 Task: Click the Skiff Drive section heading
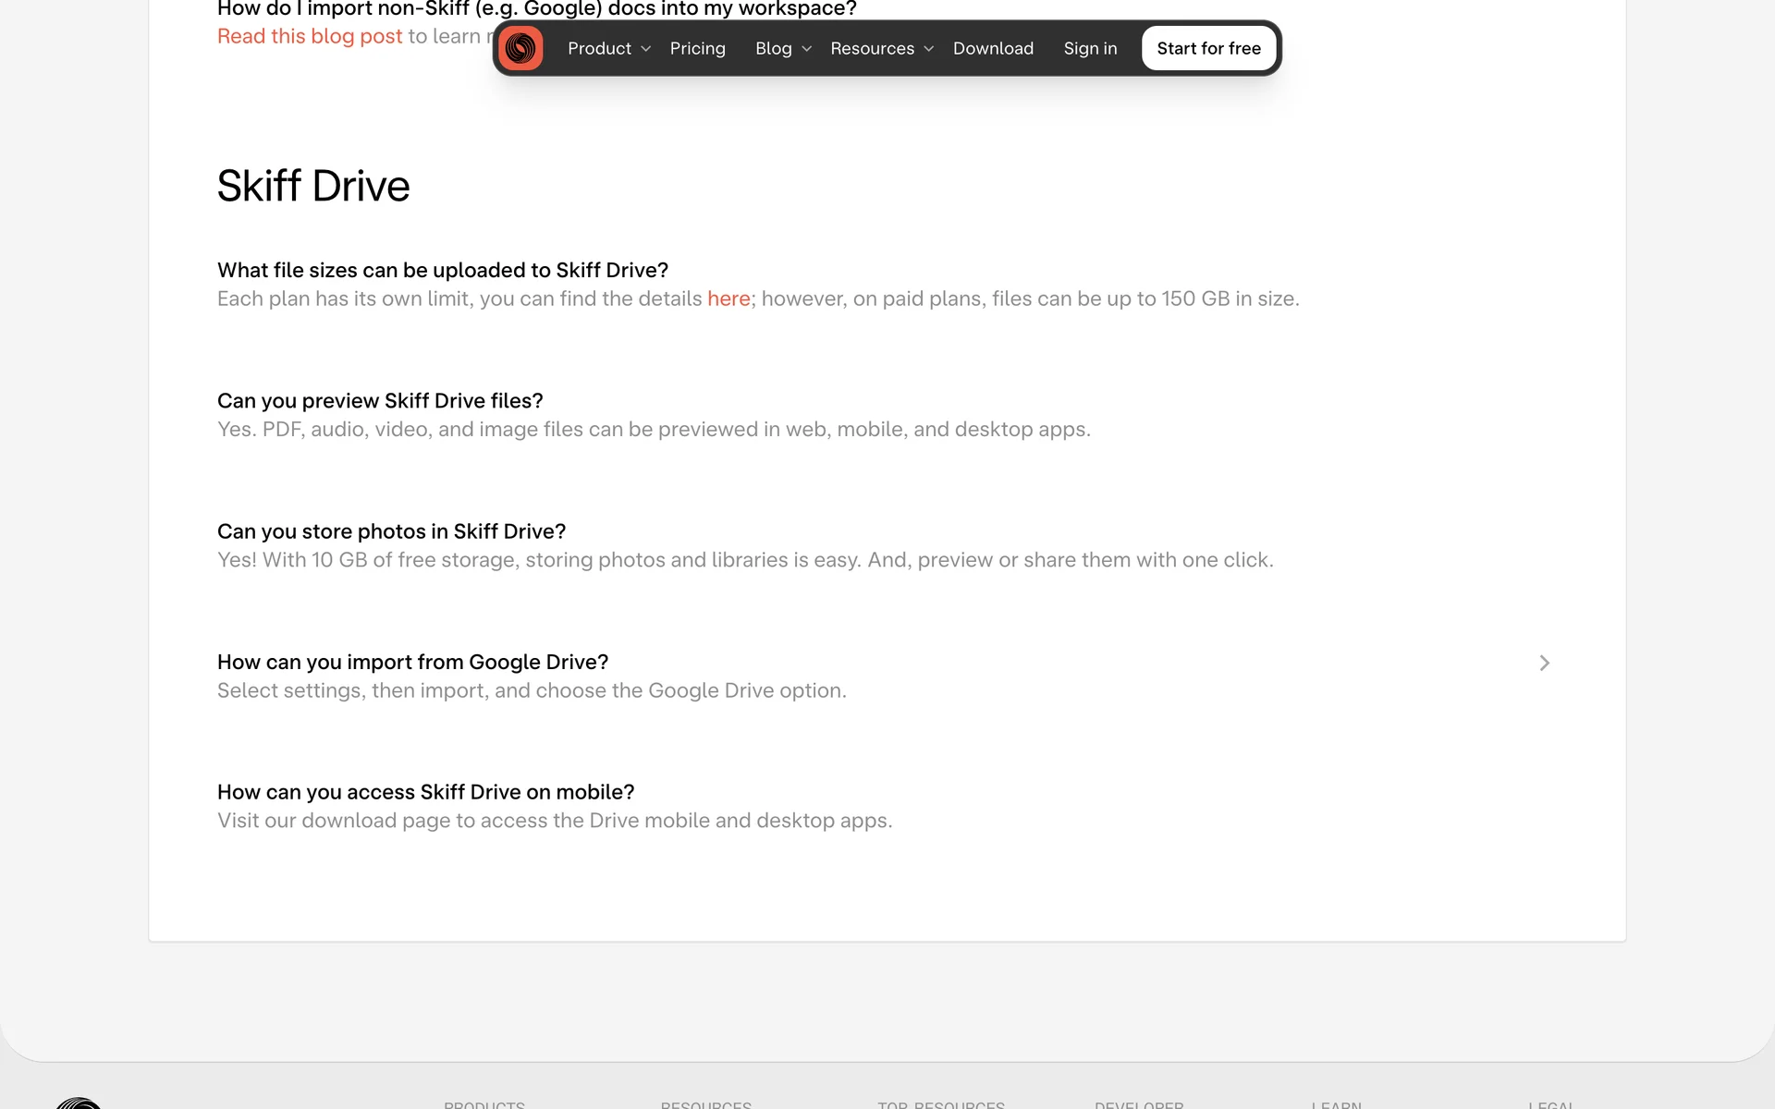(313, 186)
